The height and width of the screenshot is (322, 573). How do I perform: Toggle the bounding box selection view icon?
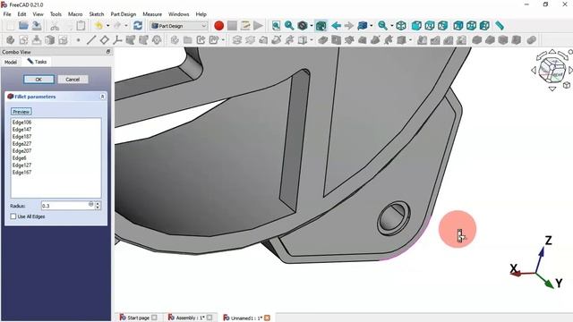321,26
